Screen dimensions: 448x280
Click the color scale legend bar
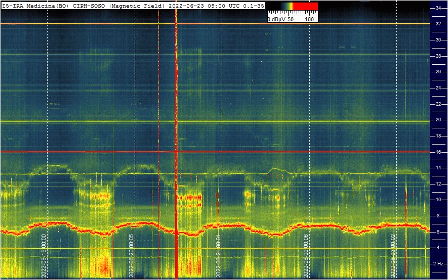coord(293,6)
